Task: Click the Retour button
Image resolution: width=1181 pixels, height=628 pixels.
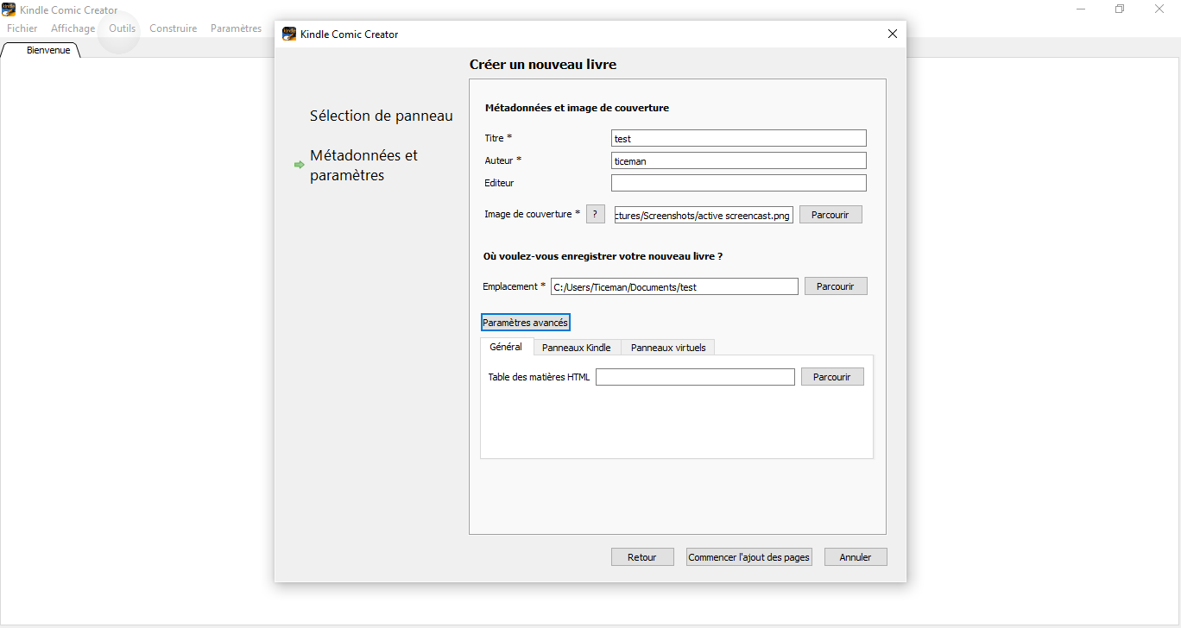Action: tap(642, 557)
